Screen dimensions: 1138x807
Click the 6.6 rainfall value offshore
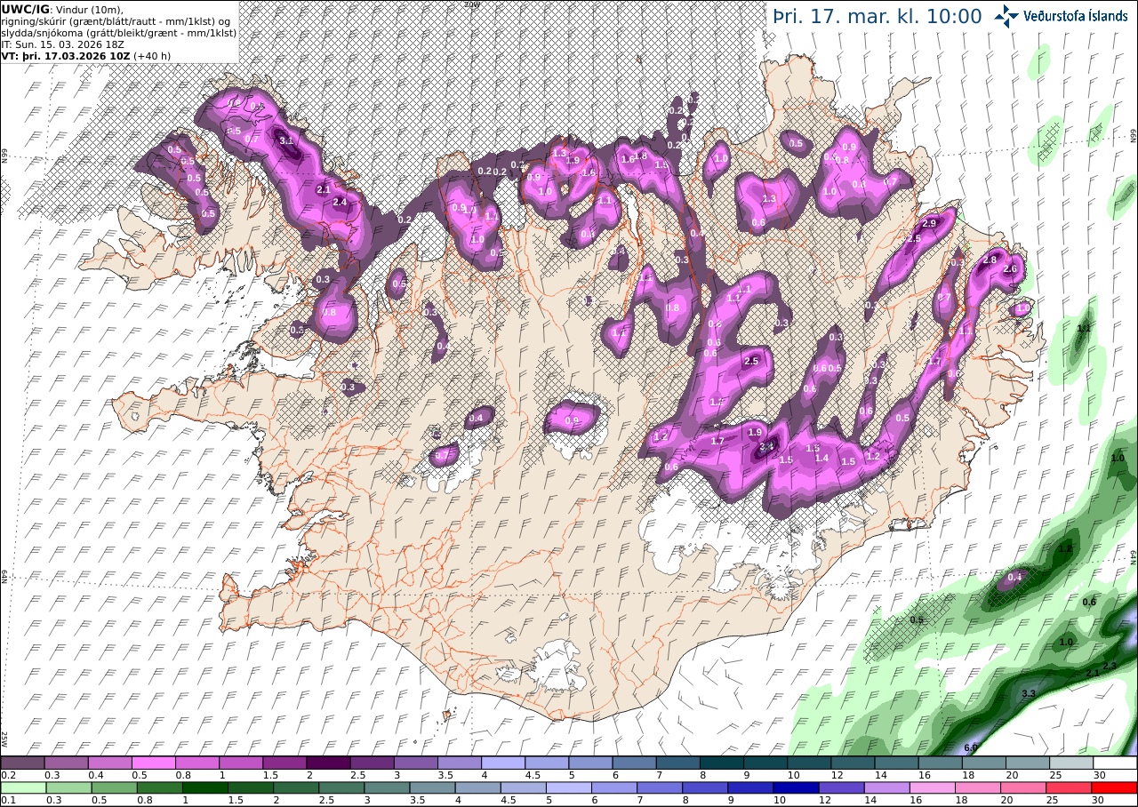tap(971, 747)
